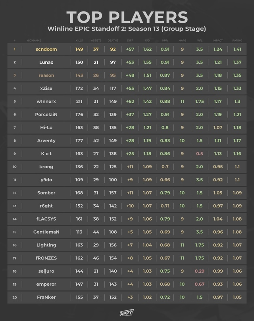The image size is (254, 321).
Task: Click the W/L column header
Action: (x=200, y=40)
